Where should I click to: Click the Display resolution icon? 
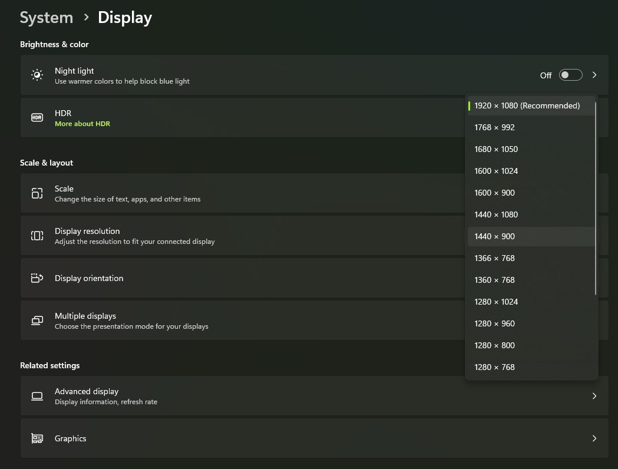click(x=37, y=236)
